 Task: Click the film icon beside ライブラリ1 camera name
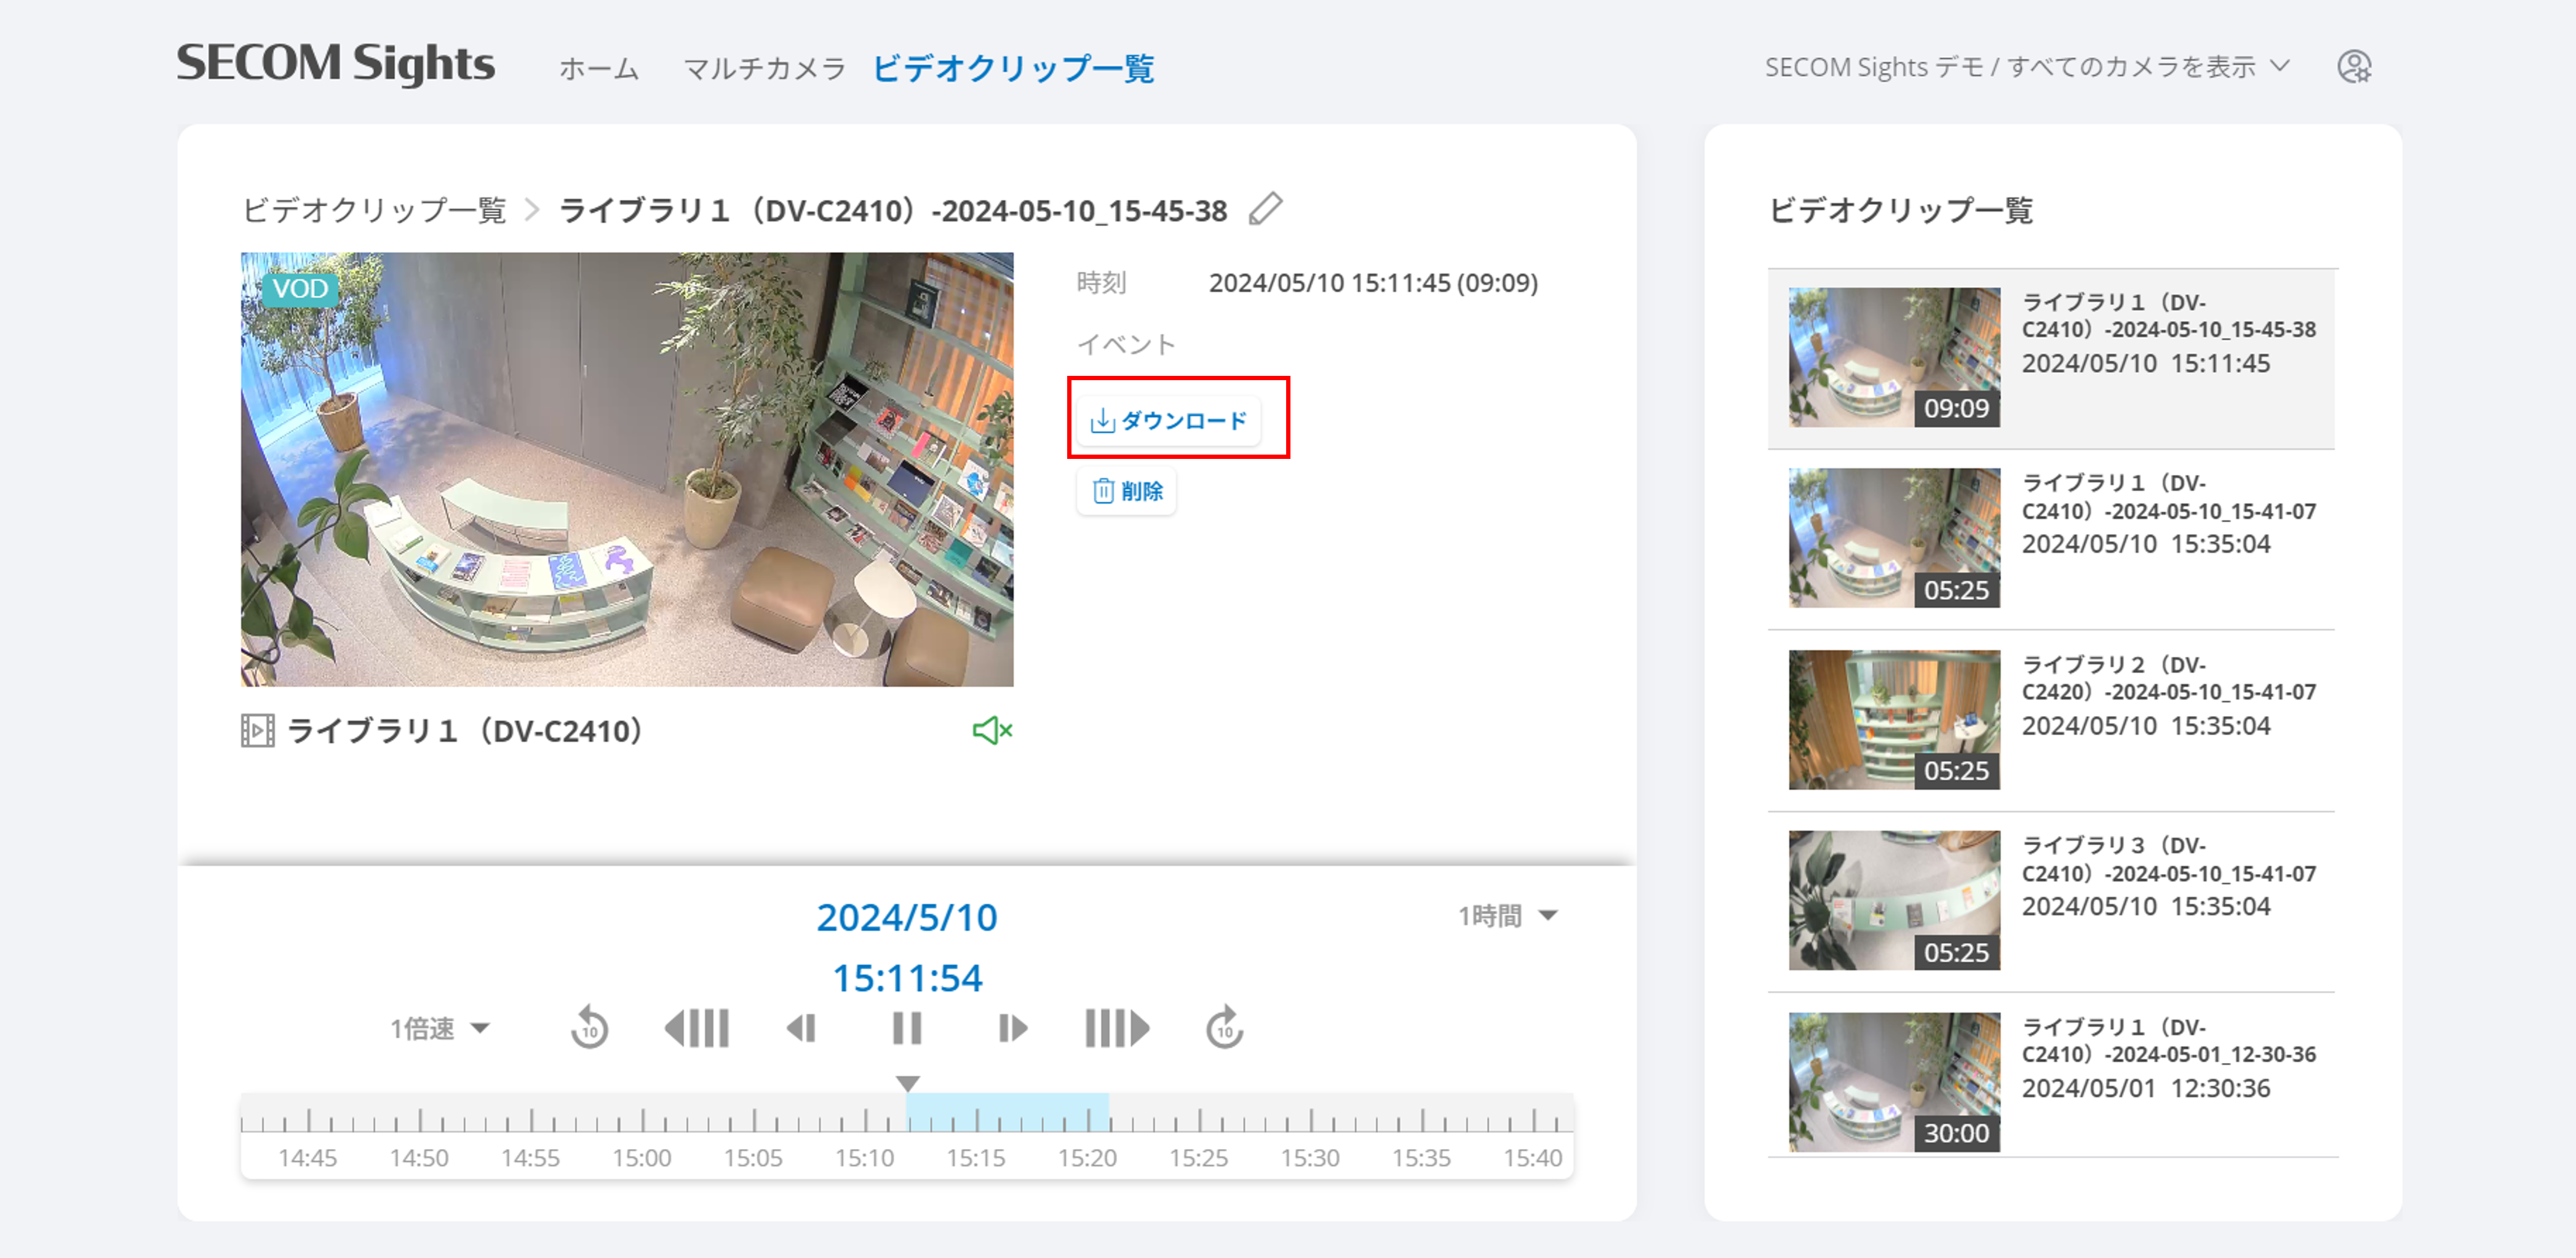pyautogui.click(x=257, y=731)
